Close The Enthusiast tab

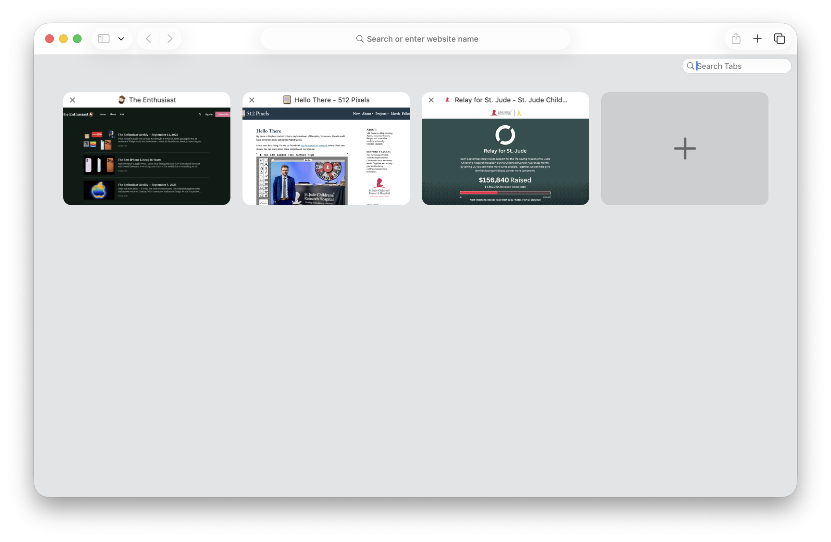[72, 100]
